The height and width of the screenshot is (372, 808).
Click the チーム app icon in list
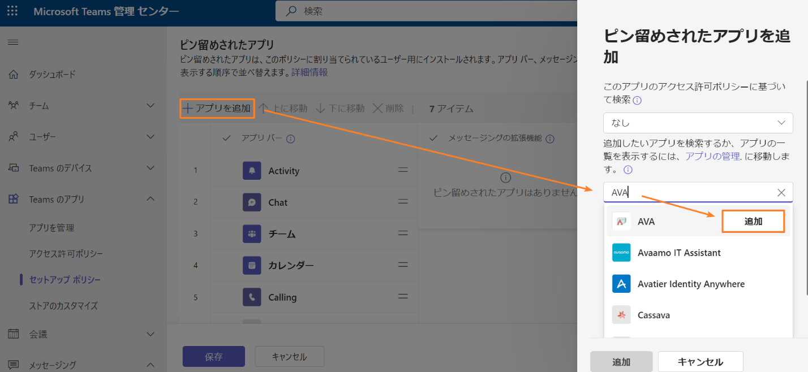(x=252, y=234)
